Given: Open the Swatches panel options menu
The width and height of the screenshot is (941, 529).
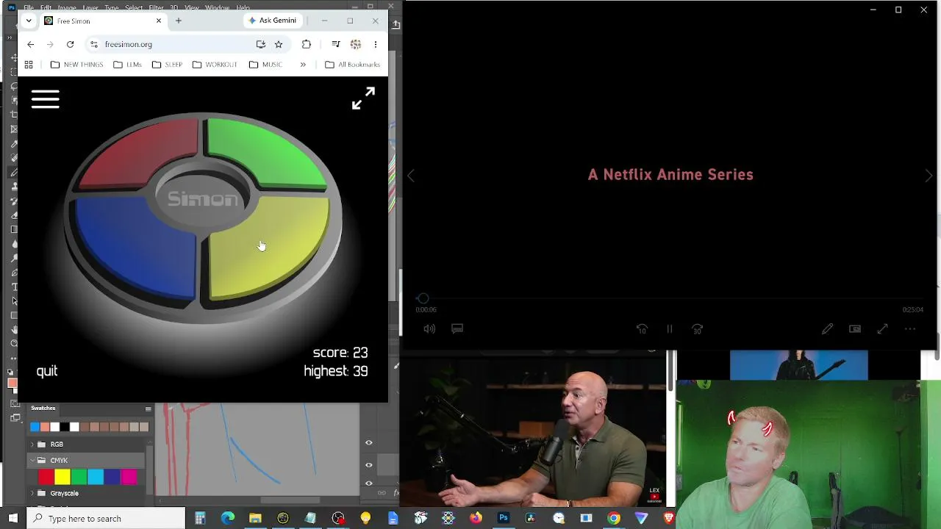Looking at the screenshot, I should [x=148, y=409].
